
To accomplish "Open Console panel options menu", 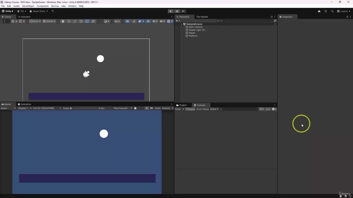I will (x=275, y=105).
